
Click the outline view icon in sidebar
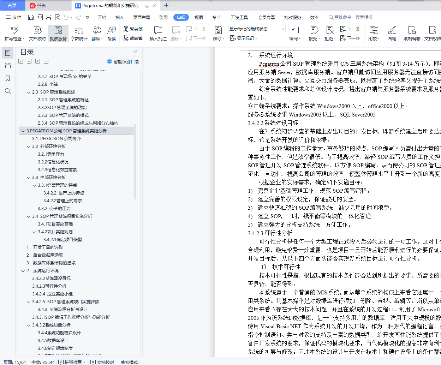coord(8,53)
